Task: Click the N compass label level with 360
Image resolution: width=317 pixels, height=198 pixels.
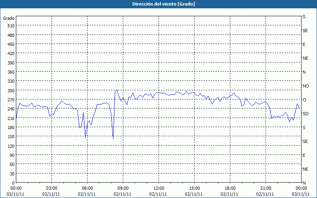Action: 304,72
